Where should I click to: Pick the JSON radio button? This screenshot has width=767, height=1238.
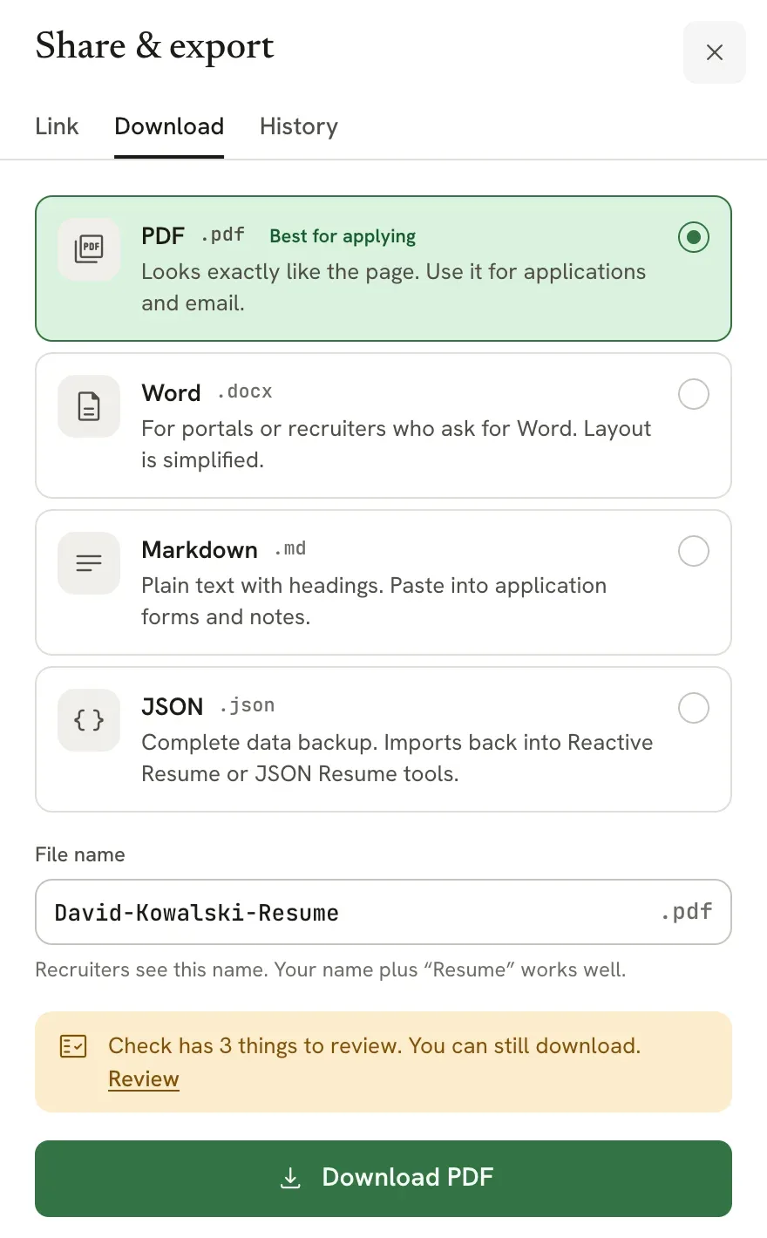[694, 708]
